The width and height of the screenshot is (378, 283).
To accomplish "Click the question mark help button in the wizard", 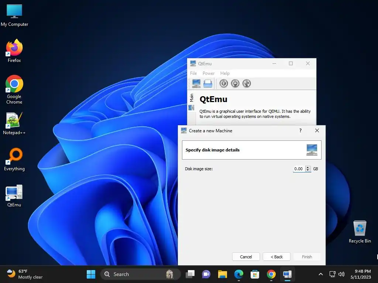I will (x=300, y=130).
